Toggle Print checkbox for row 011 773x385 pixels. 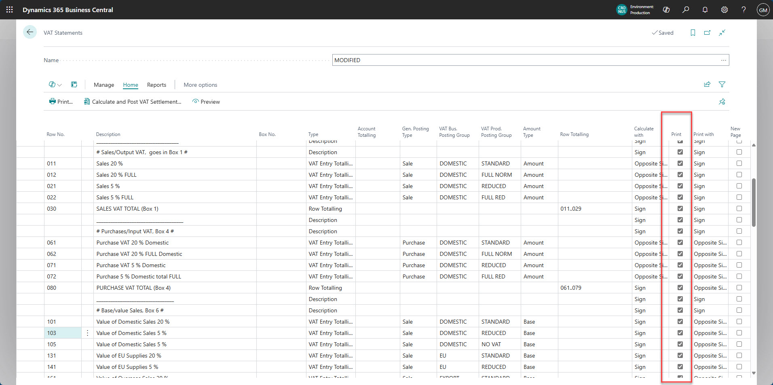coord(680,163)
